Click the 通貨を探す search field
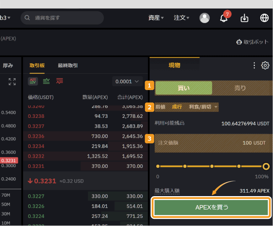Image resolution: width=273 pixels, height=226 pixels. 62,17
